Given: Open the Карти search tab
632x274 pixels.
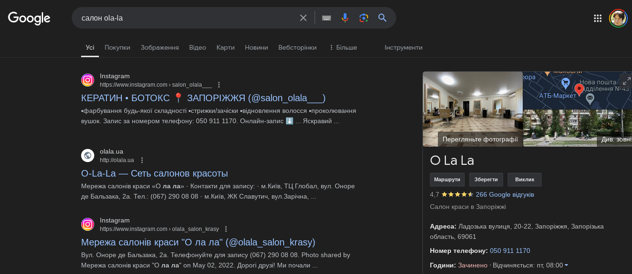Looking at the screenshot, I should click(x=226, y=47).
